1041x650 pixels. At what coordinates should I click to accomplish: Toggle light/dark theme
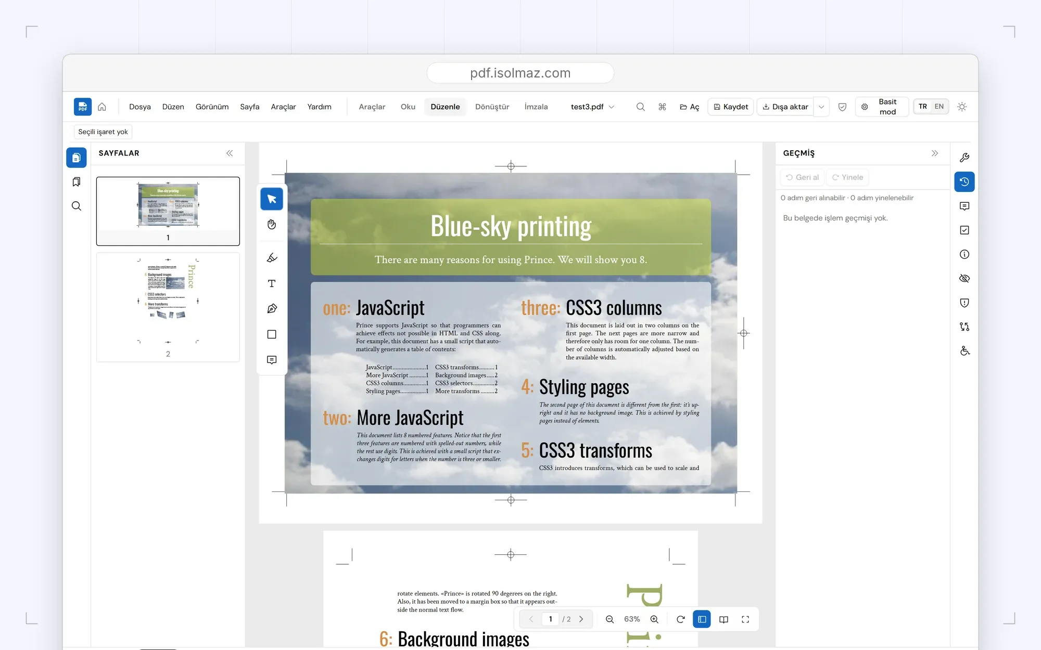[962, 107]
